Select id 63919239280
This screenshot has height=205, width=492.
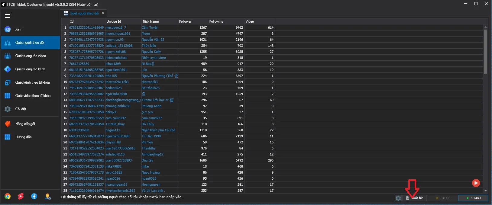click(79, 130)
